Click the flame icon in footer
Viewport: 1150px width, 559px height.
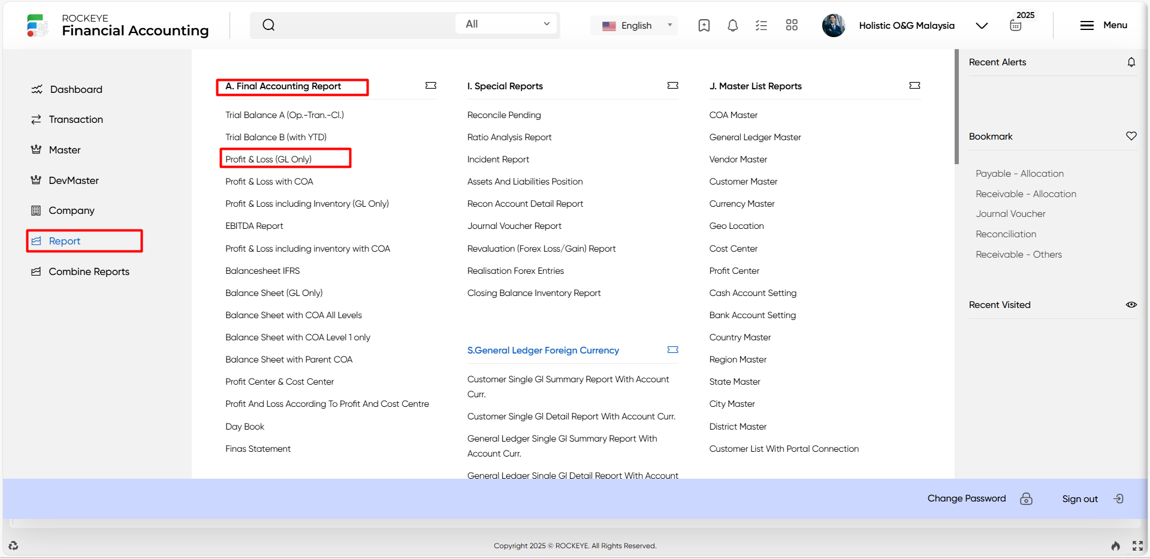(x=1116, y=545)
